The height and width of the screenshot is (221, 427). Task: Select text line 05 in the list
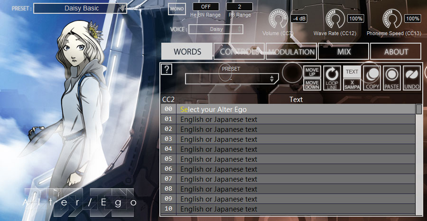(x=288, y=159)
